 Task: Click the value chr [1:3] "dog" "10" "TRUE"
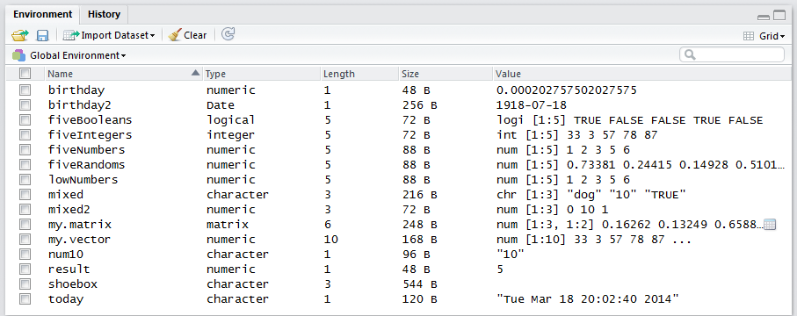tap(591, 195)
